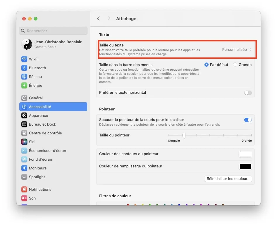The image size is (277, 227).
Task: Disable Secouer le pointeur de la souris
Action: [x=248, y=120]
